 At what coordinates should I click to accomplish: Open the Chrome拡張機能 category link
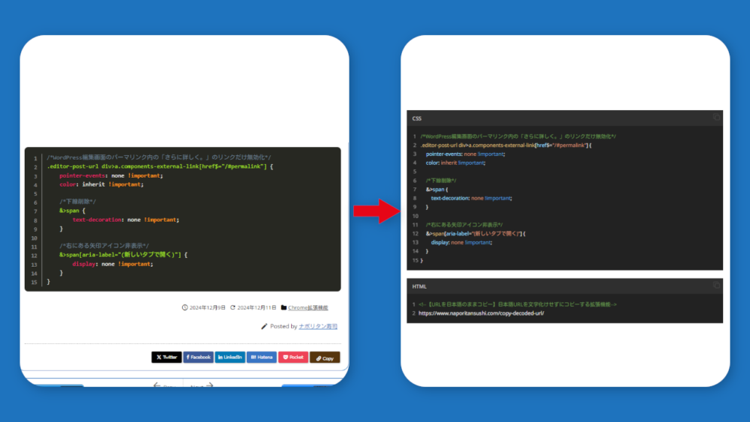coord(308,308)
